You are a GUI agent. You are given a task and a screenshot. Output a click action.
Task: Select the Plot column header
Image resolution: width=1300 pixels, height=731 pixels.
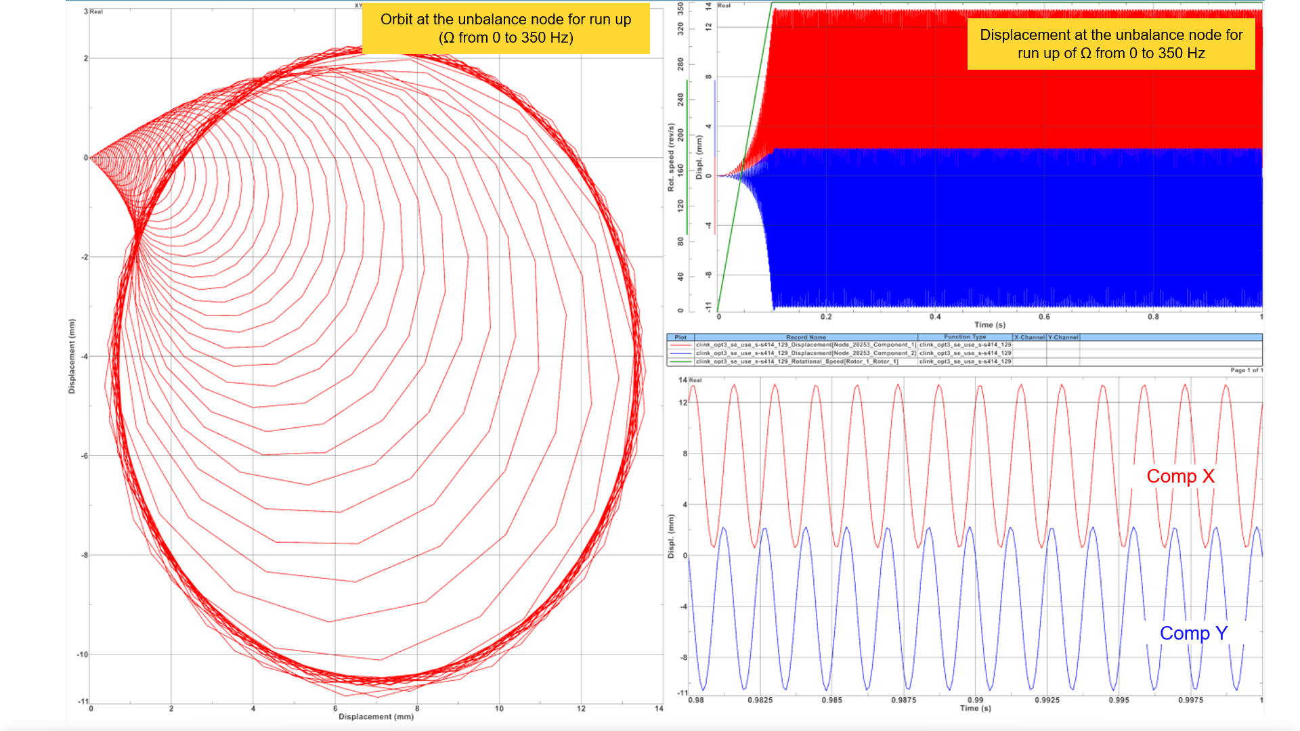tap(680, 337)
